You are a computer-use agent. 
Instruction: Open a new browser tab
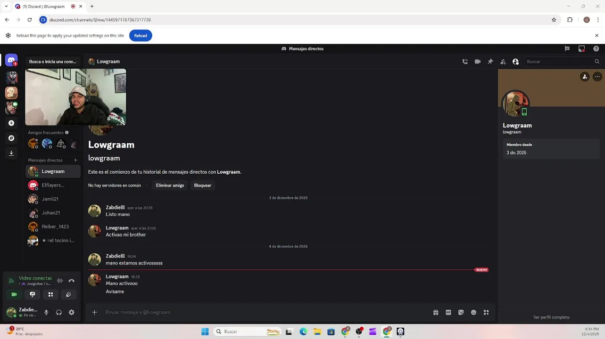(x=92, y=7)
